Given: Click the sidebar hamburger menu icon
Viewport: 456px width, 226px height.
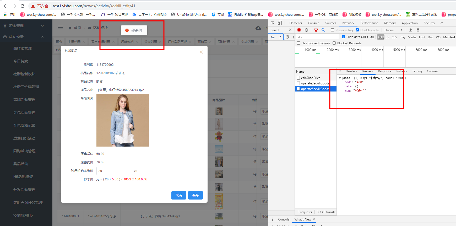Looking at the screenshot, I should click(x=60, y=28).
